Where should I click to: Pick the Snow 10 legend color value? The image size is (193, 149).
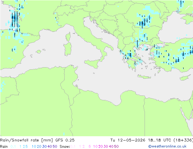click(95, 147)
